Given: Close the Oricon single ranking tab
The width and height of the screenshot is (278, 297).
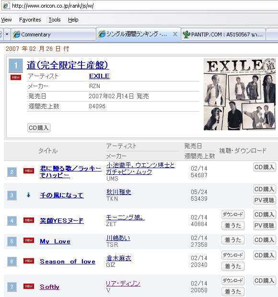Looking at the screenshot, I should (175, 34).
